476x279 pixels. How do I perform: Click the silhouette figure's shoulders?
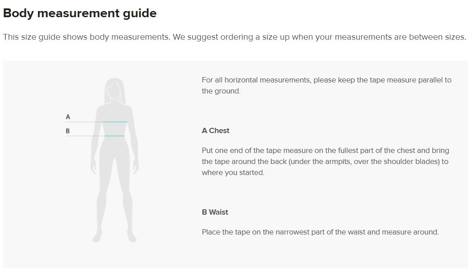114,107
